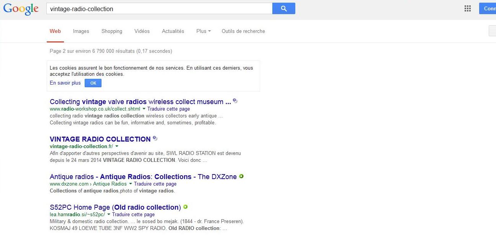This screenshot has width=496, height=238.
Task: Open the Google apps grid
Action: (468, 8)
